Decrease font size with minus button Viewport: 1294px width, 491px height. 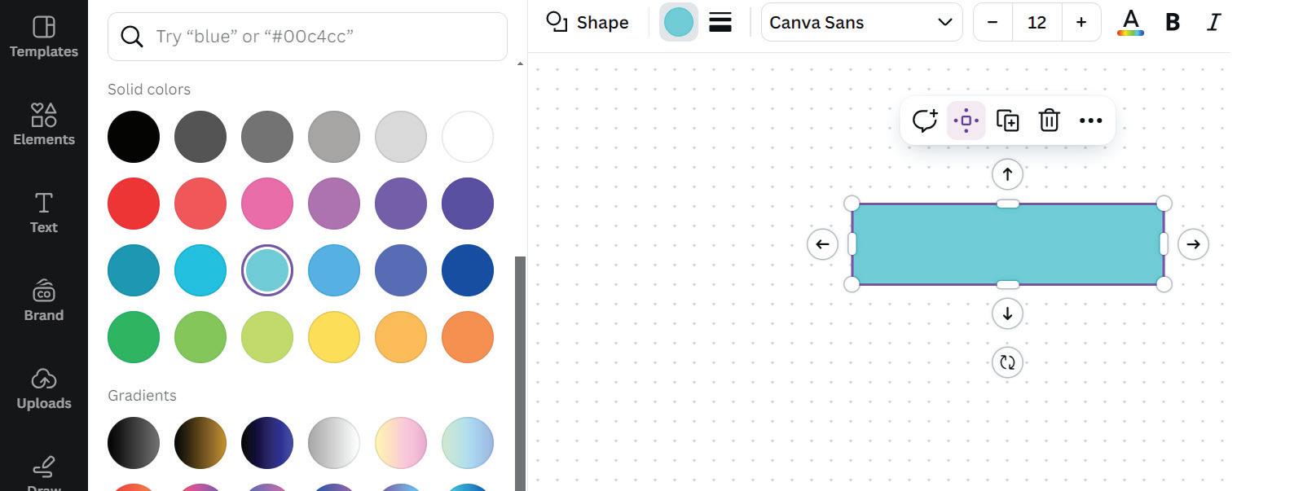click(993, 22)
